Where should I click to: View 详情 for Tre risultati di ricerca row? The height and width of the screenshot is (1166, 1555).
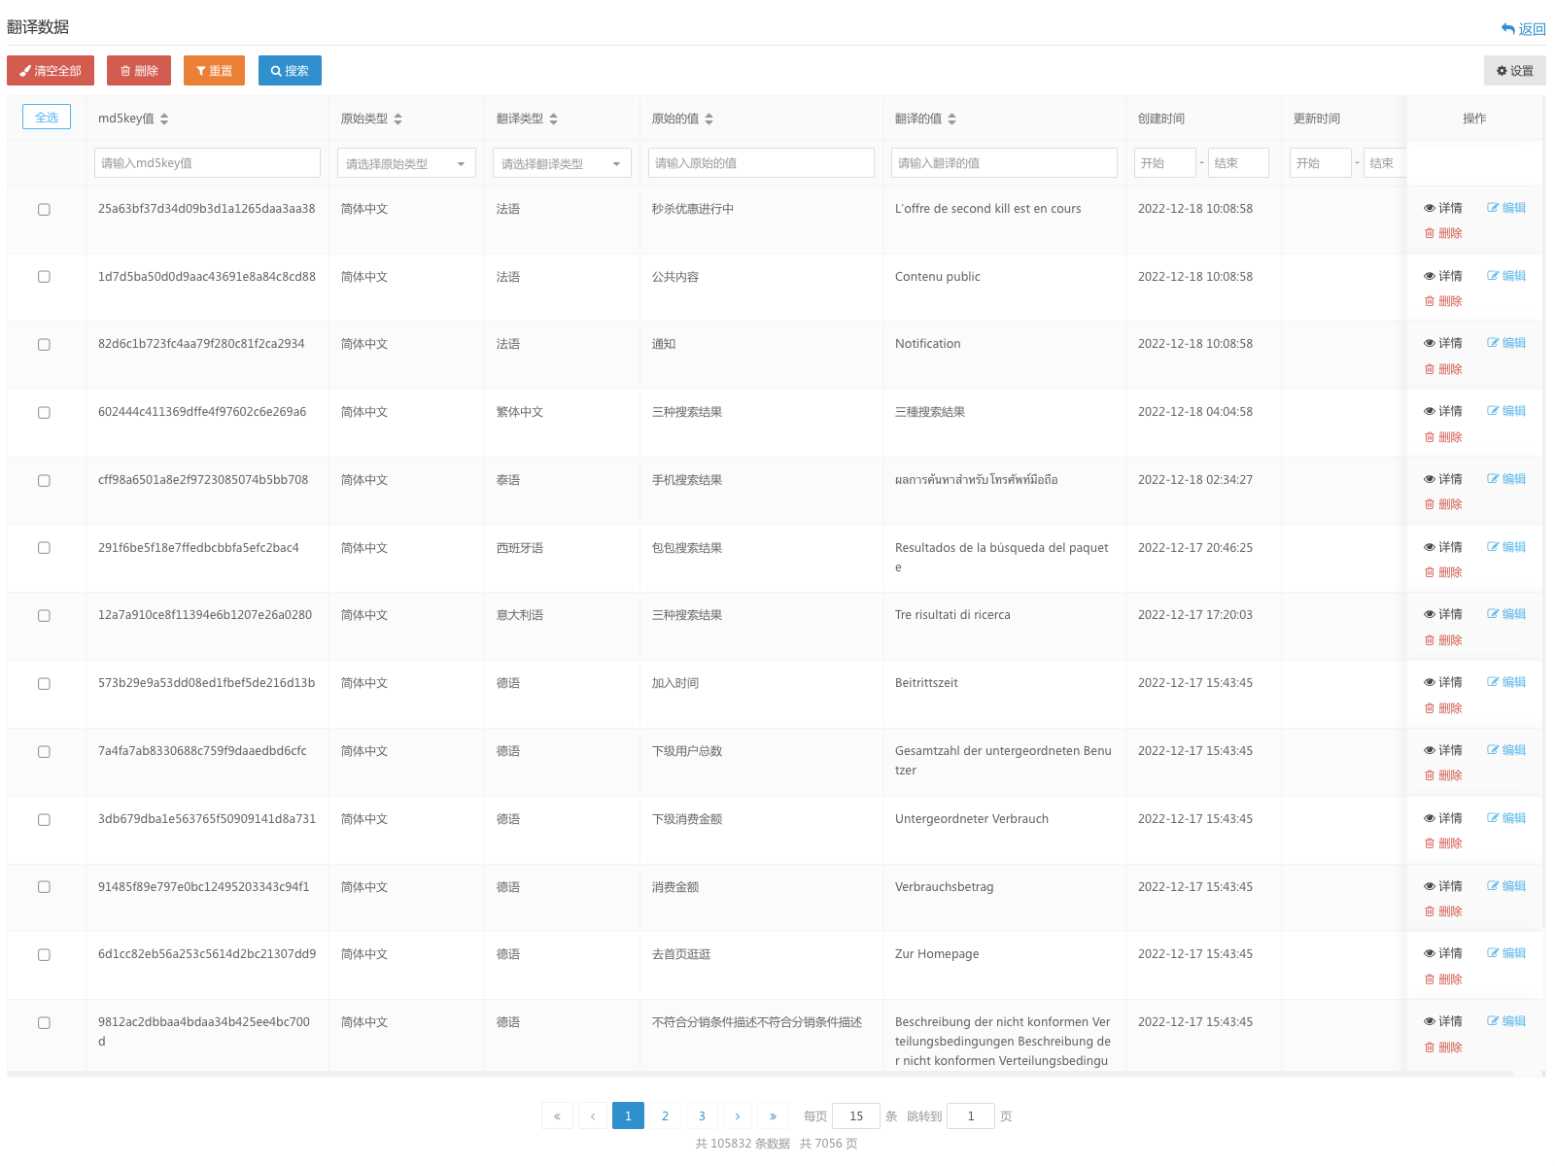tap(1443, 614)
